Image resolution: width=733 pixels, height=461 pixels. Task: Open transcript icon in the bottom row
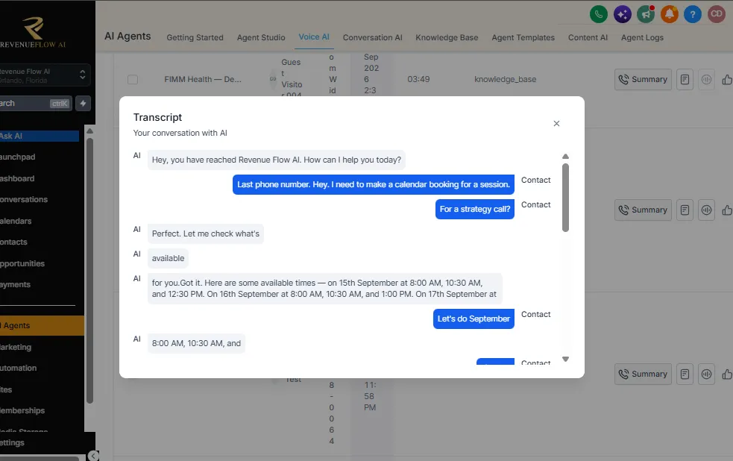point(685,374)
